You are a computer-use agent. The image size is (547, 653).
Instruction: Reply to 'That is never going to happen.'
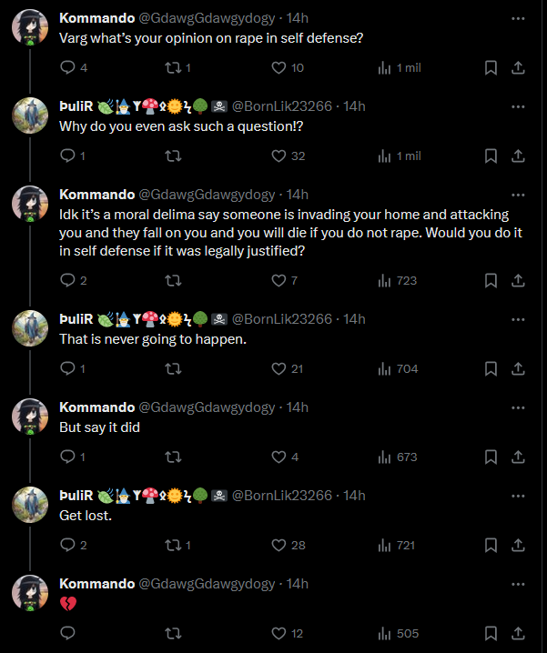[x=73, y=368]
